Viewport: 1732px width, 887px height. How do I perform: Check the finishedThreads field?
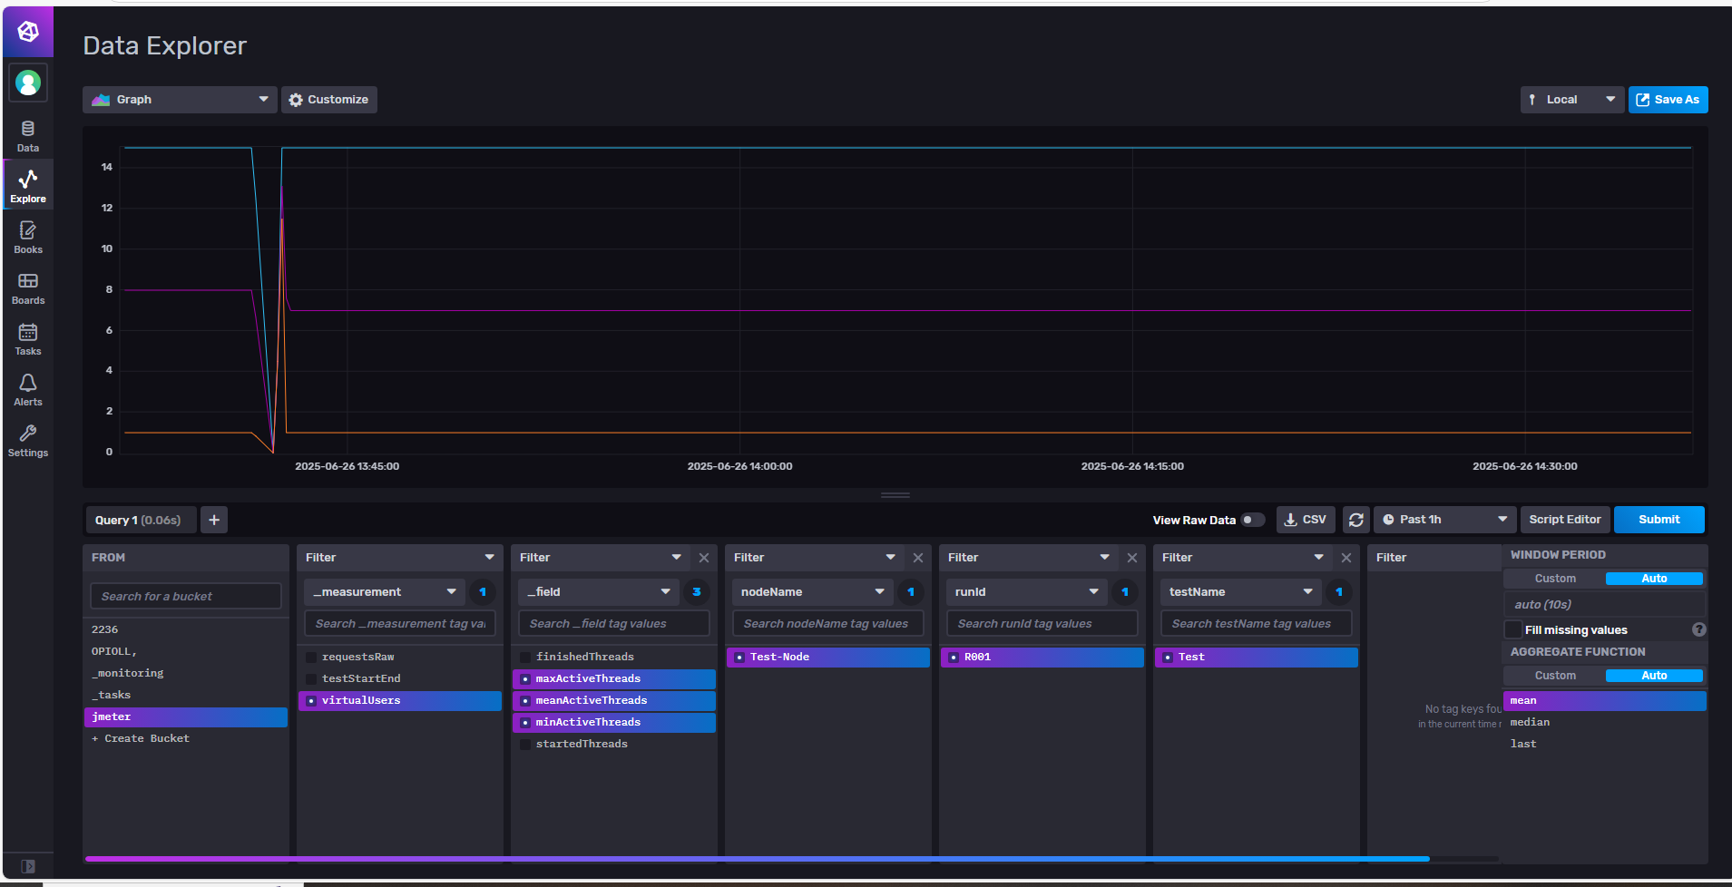pos(525,657)
